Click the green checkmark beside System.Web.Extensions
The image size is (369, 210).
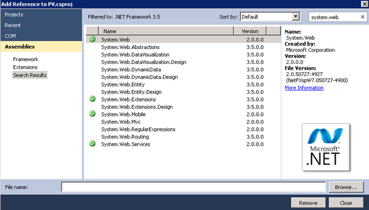[x=92, y=99]
